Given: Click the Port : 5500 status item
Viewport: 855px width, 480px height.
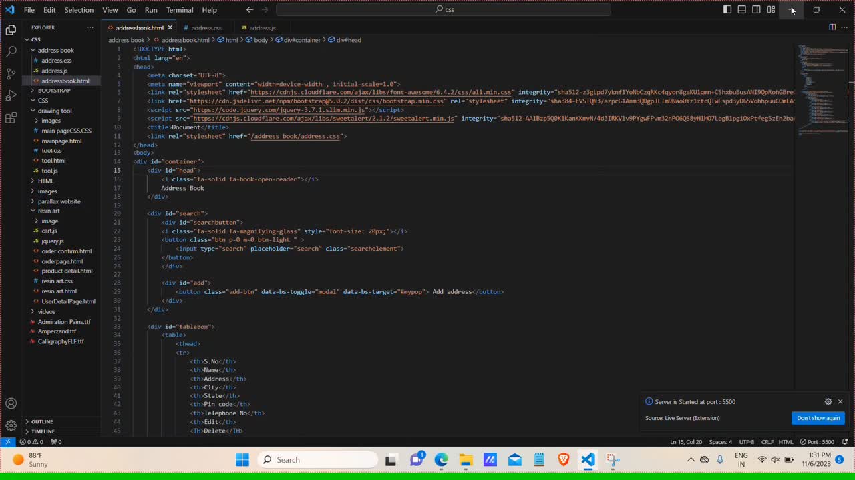Looking at the screenshot, I should pos(817,442).
